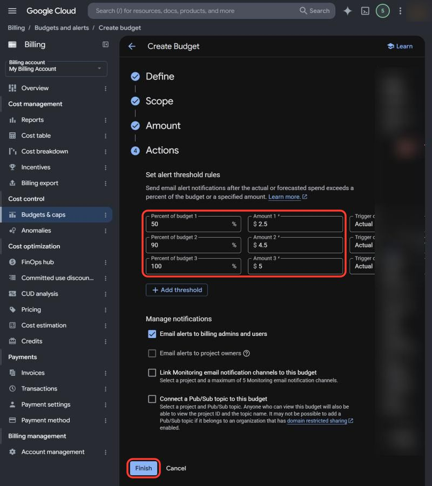432x486 pixels.
Task: Click the Finish button
Action: [x=144, y=468]
